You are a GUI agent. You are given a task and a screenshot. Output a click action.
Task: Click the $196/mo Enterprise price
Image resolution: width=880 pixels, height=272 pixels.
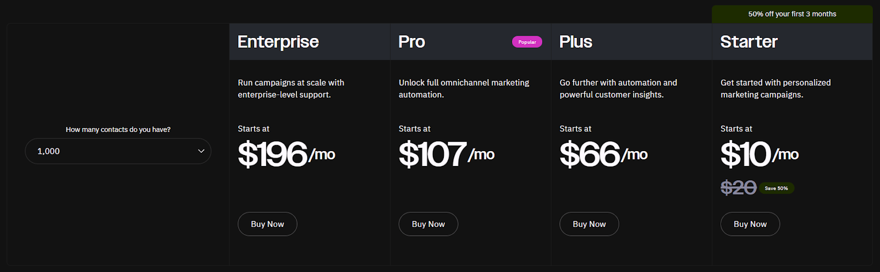pyautogui.click(x=287, y=154)
